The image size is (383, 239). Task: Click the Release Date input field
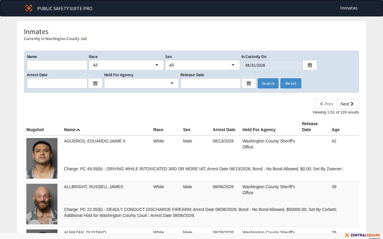point(211,83)
